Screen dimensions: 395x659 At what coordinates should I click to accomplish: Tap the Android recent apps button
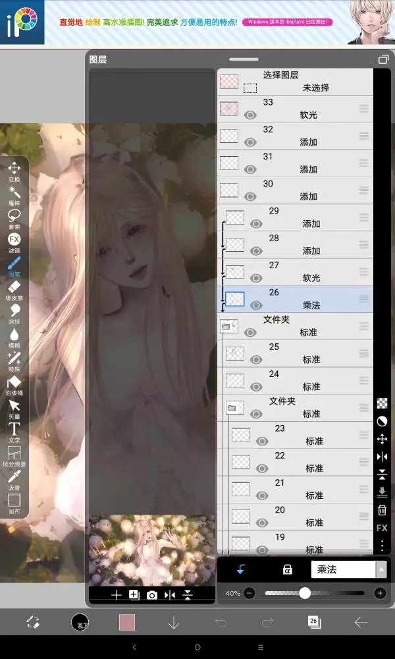tap(261, 647)
